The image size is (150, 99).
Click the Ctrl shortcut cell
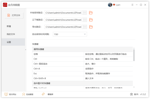58,59
